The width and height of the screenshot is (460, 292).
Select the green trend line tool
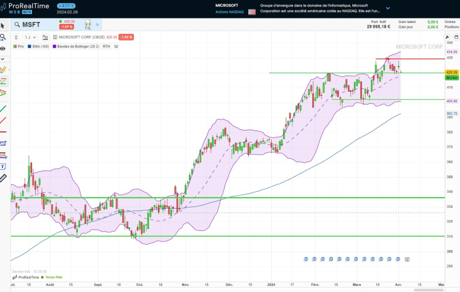click(x=3, y=108)
